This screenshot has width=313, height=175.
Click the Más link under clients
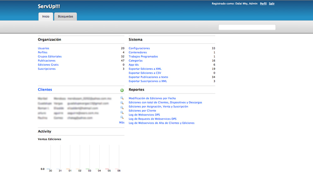(122, 122)
